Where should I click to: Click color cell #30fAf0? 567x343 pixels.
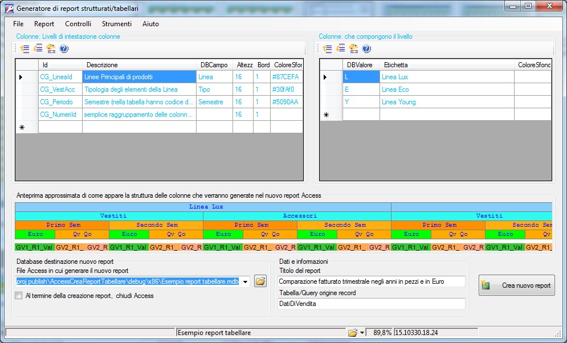click(x=287, y=89)
